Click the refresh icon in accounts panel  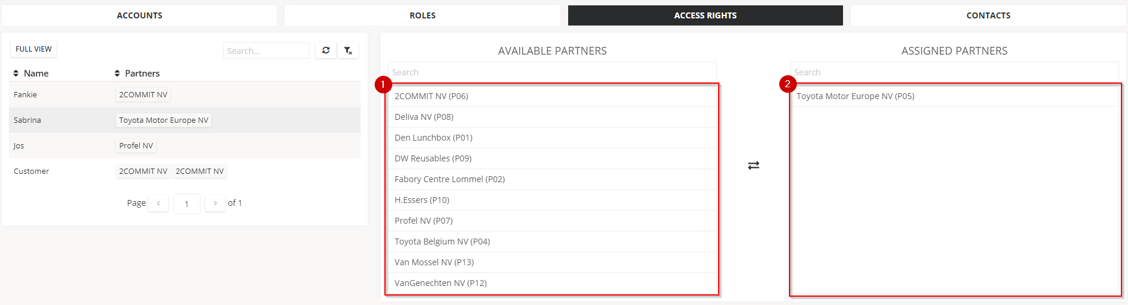tap(326, 50)
